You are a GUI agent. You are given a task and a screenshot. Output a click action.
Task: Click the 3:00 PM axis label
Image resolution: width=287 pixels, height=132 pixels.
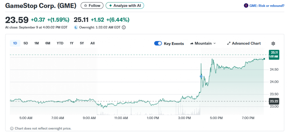[x=184, y=118]
